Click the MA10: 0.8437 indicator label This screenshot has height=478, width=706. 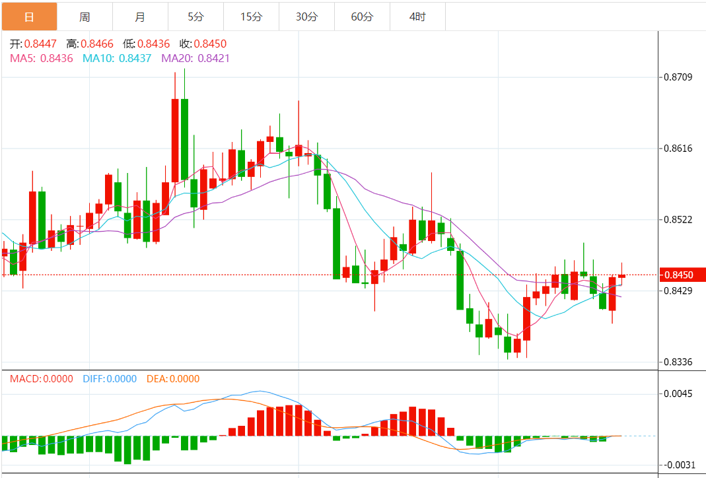coord(117,58)
